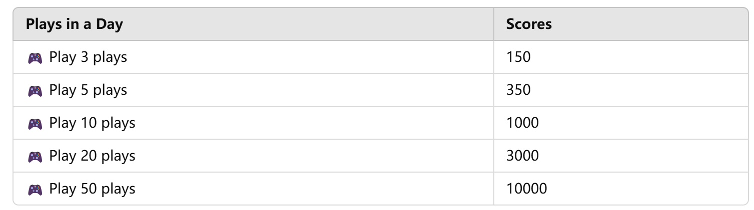
Task: Click the score cell in the 20 plays row
Action: click(x=621, y=156)
